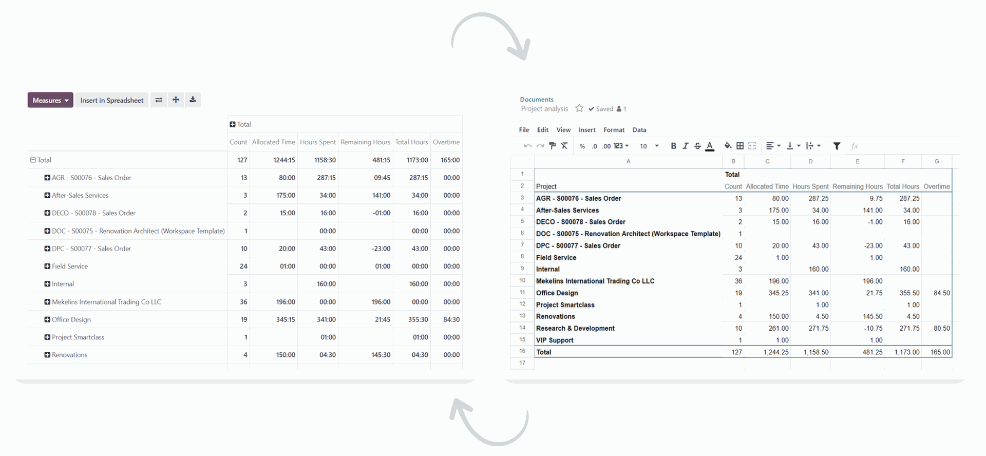
Task: Click the expand all icon in the pivot toolbar
Action: (x=176, y=100)
